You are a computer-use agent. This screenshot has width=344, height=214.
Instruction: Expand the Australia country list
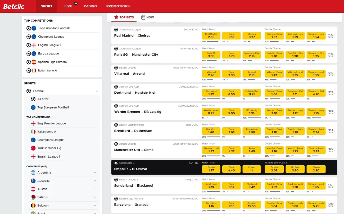(x=95, y=181)
